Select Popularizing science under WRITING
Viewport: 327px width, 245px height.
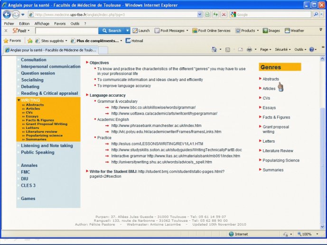coord(44,136)
